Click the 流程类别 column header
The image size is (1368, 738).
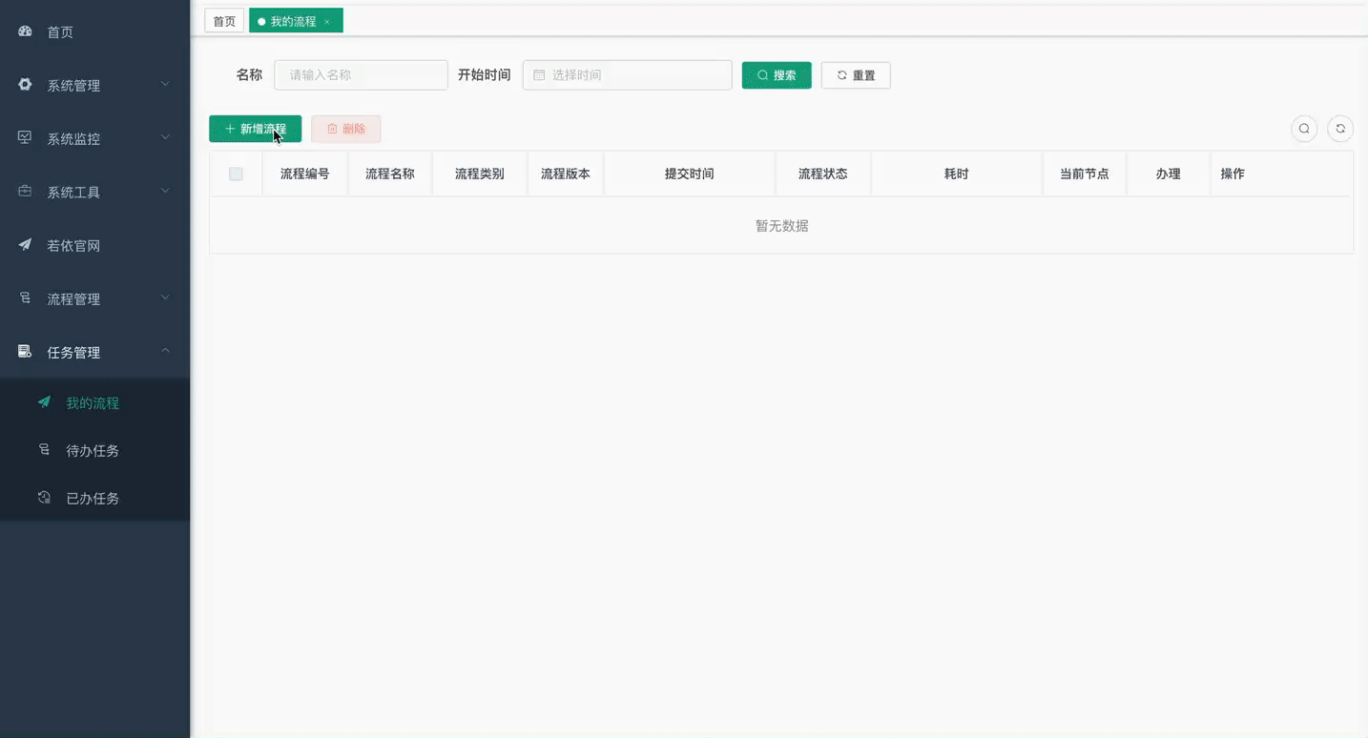[x=480, y=174]
